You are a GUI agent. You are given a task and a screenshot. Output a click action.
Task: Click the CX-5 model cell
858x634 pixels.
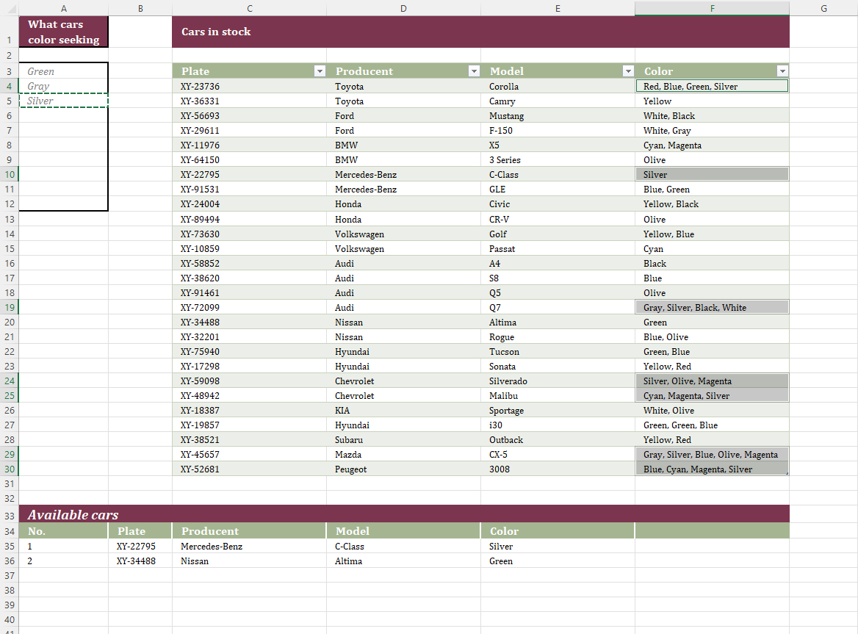coord(558,455)
